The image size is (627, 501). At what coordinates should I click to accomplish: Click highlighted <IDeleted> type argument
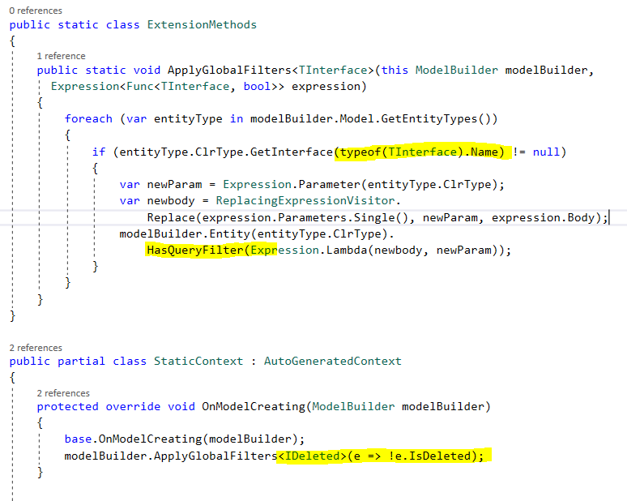[x=312, y=456]
